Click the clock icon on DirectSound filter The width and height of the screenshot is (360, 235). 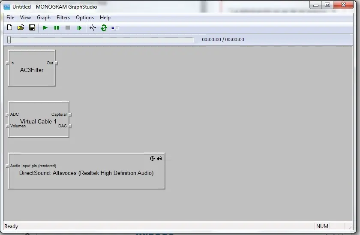point(152,159)
